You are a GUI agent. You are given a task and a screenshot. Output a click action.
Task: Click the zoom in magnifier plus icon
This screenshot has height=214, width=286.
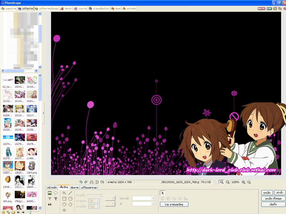pyautogui.click(x=243, y=182)
